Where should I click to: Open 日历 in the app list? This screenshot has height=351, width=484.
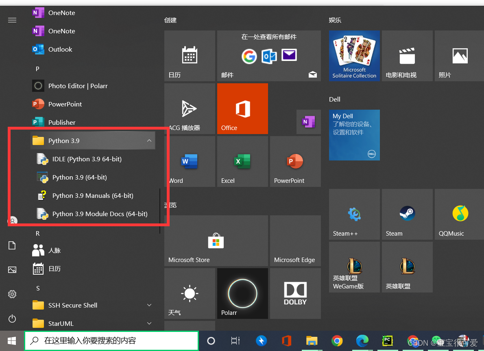click(x=93, y=269)
